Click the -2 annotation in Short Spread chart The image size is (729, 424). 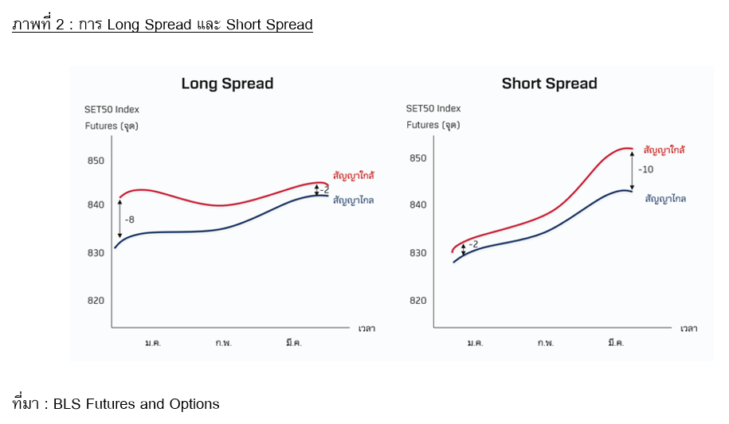click(473, 245)
